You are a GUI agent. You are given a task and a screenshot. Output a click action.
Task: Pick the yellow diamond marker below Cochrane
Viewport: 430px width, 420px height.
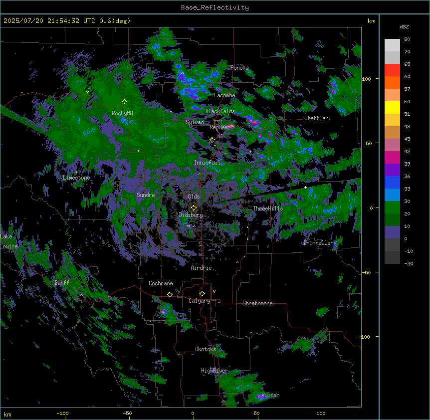point(170,295)
